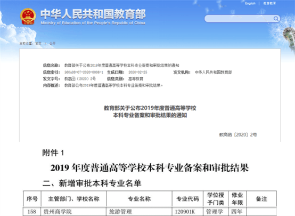Select the 信息名称 notice title text

(122, 66)
